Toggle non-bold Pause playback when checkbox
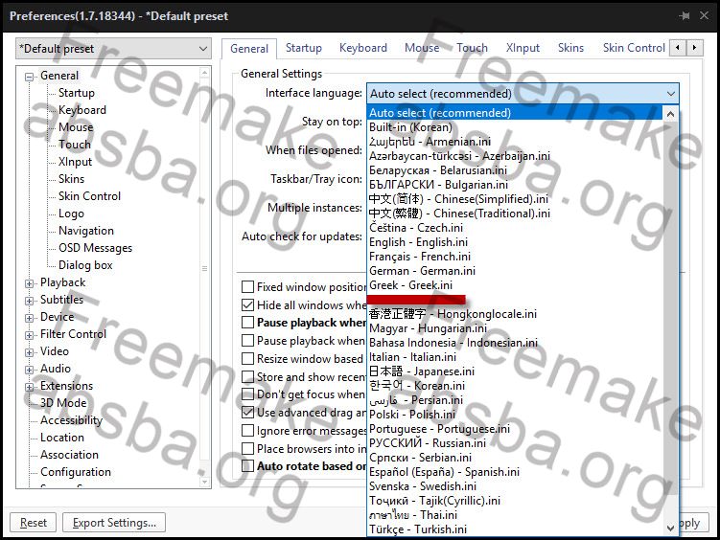Image resolution: width=720 pixels, height=540 pixels. point(248,341)
